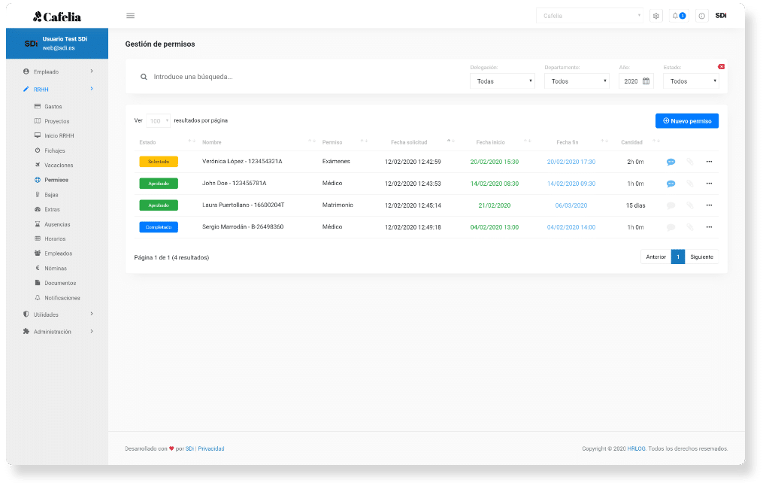Open the results per page dropdown
Viewport: 766px width, 489px height.
click(158, 121)
